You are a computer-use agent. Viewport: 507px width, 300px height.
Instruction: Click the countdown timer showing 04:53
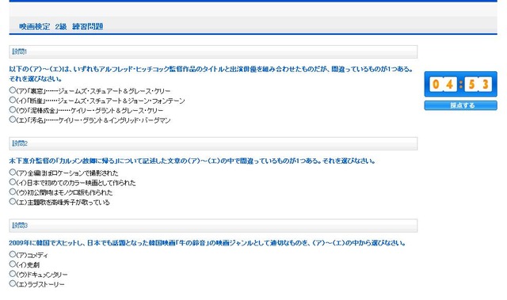(x=460, y=84)
